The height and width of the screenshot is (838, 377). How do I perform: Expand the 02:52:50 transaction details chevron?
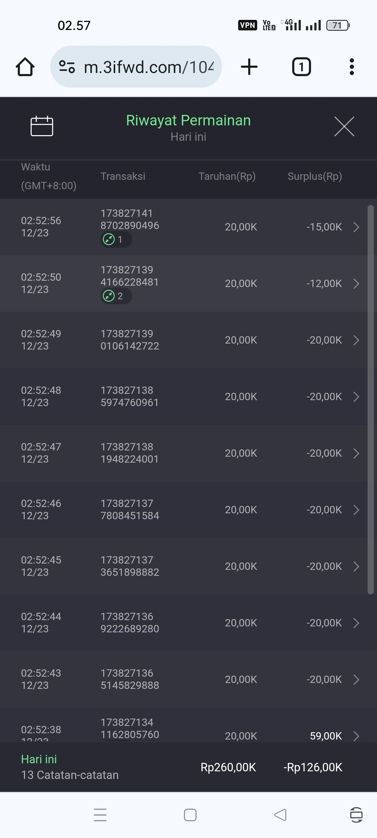356,284
